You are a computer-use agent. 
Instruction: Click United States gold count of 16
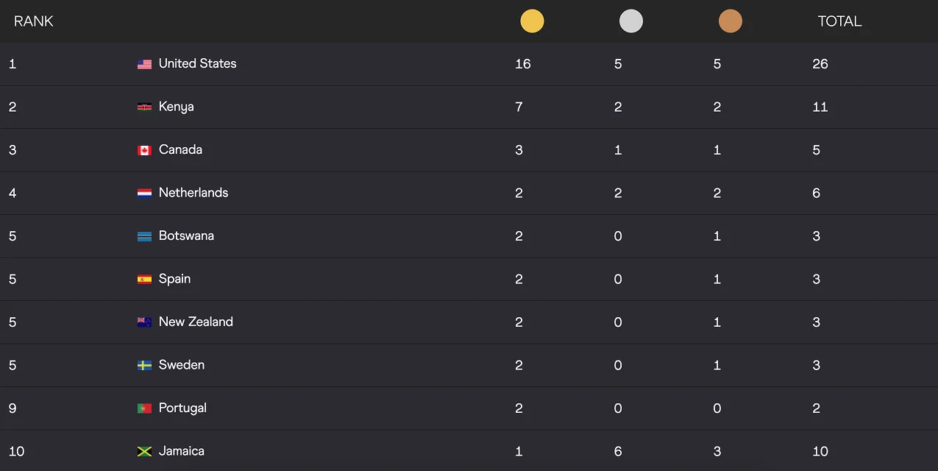point(522,64)
